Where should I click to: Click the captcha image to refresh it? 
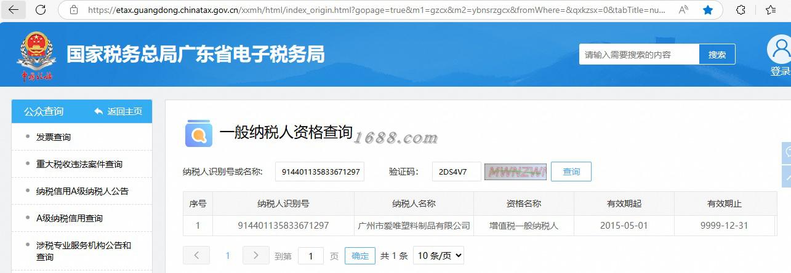pyautogui.click(x=515, y=172)
